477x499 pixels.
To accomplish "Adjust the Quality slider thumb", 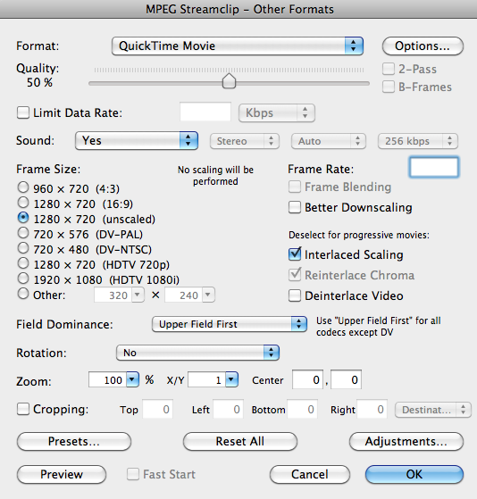I will coord(229,81).
